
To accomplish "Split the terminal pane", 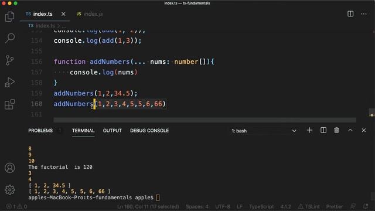I will (x=323, y=130).
